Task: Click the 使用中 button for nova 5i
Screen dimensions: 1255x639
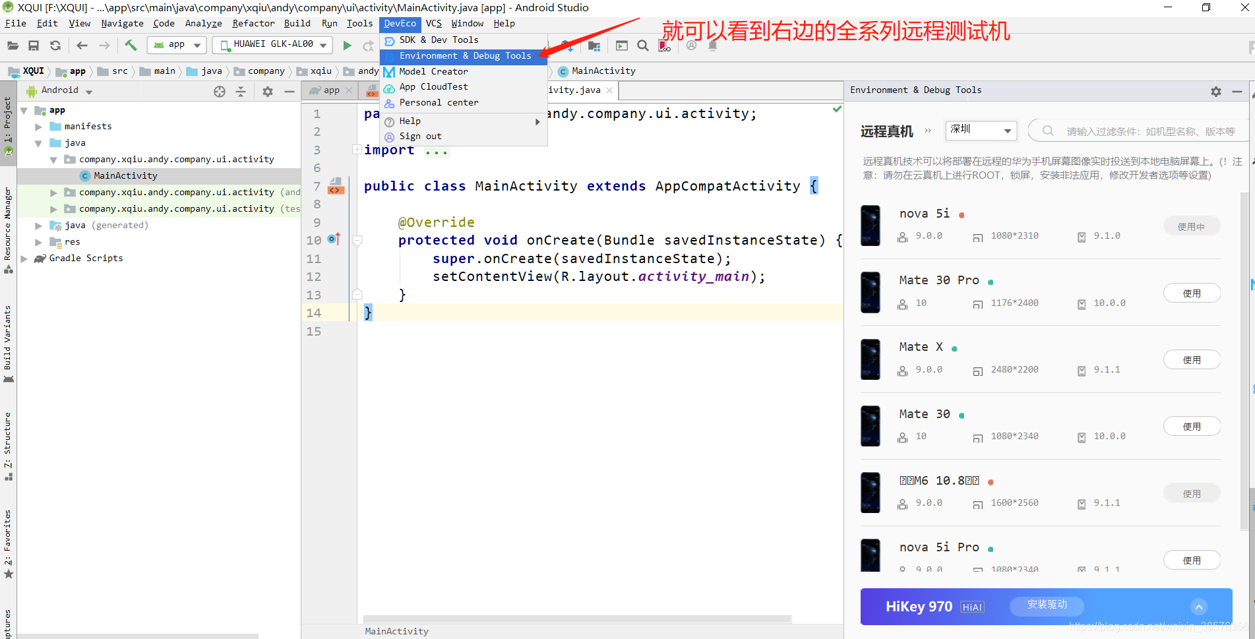Action: tap(1192, 227)
